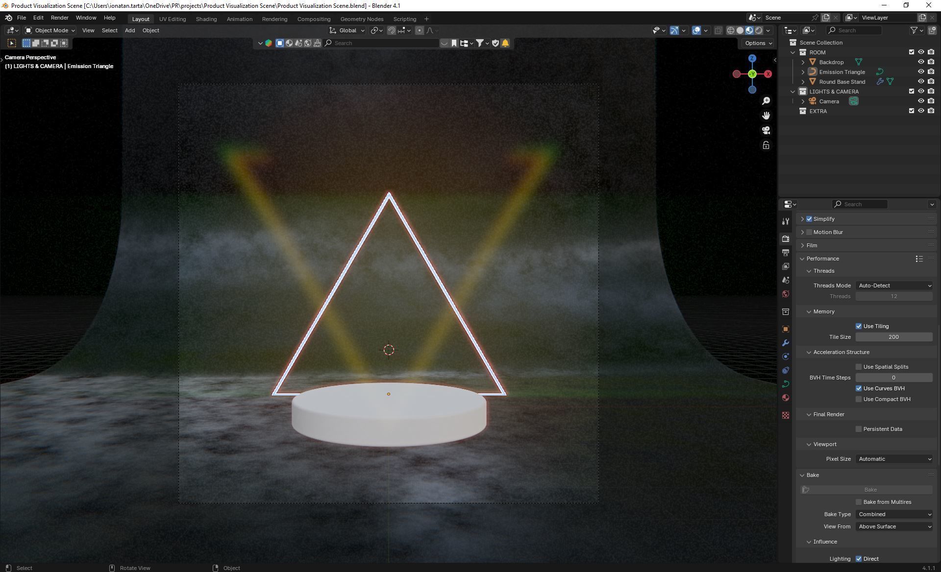
Task: Open the Material properties tab icon
Action: (x=786, y=398)
